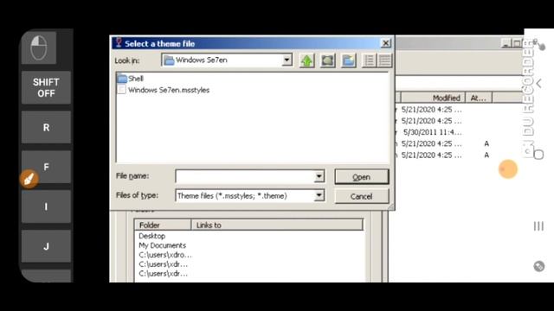Image resolution: width=554 pixels, height=311 pixels.
Task: Click the Cancel button
Action: (362, 196)
